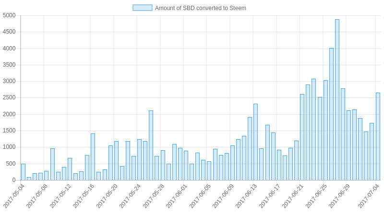Click the 2017-06-21 x-axis date label
Screen dimensions: 384x216
point(293,196)
